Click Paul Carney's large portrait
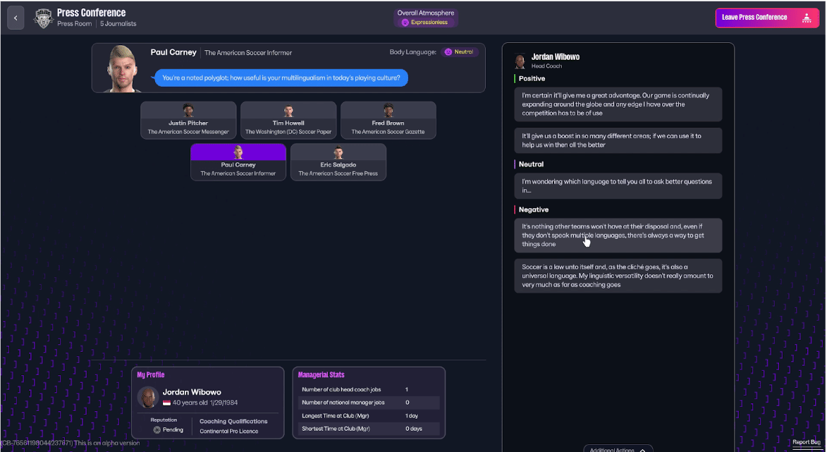 (x=121, y=68)
